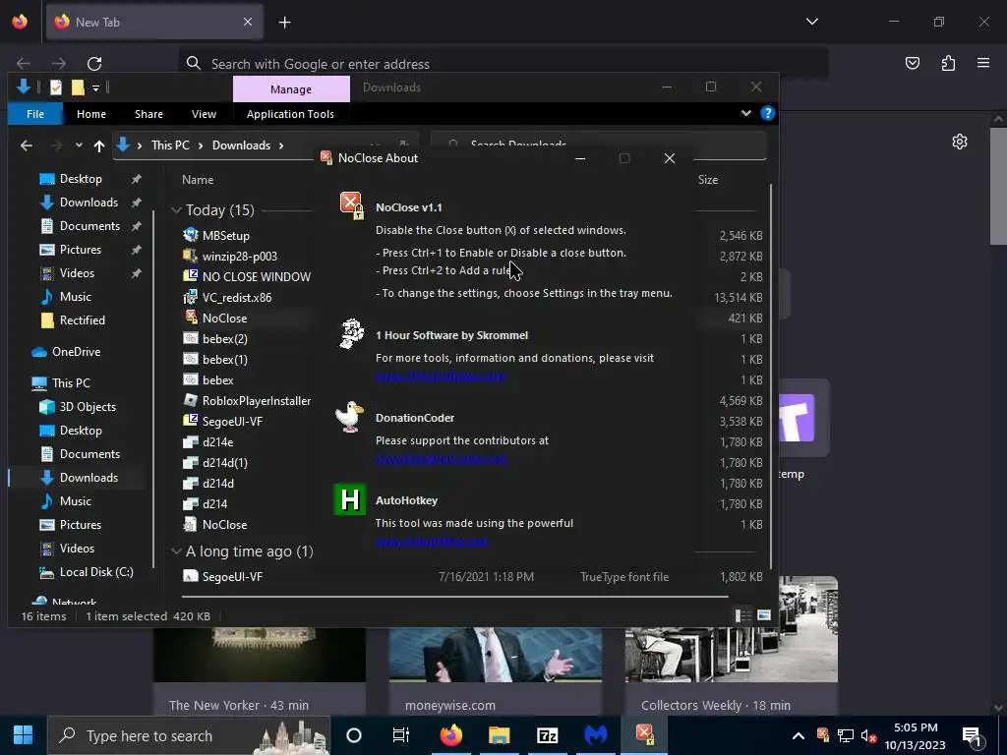Screen dimensions: 1007x755
Task: Show hidden system tray icons
Action: coord(798,735)
